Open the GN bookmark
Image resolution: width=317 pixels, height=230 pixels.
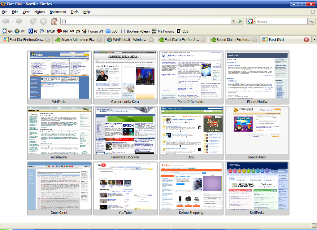(7, 31)
